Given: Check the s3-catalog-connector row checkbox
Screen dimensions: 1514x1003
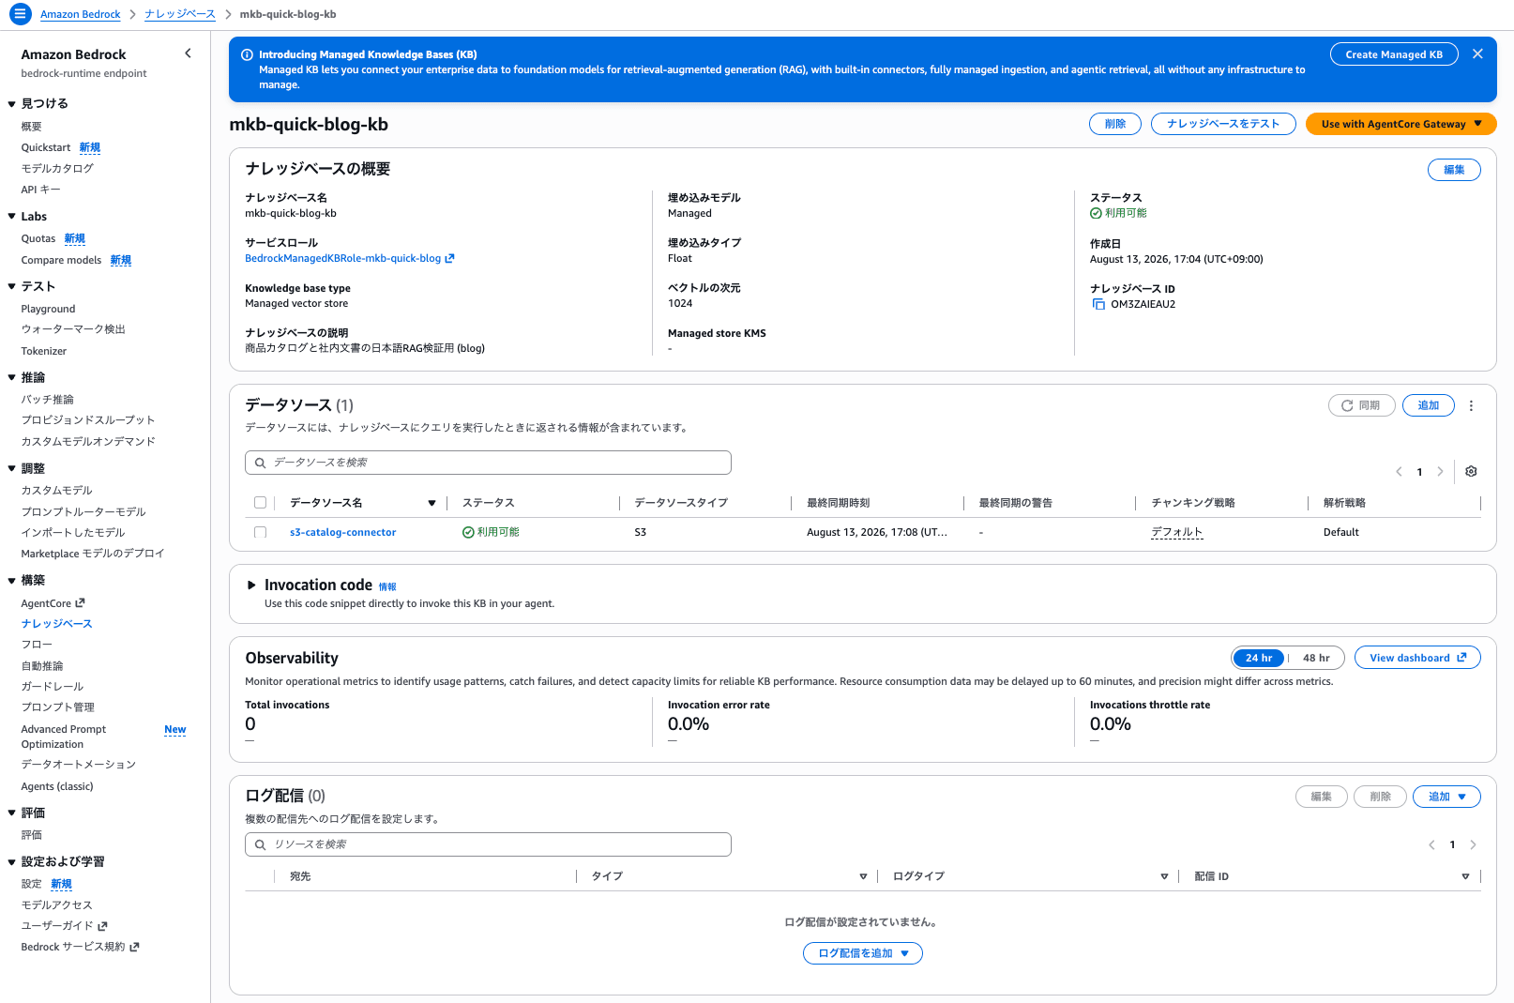Looking at the screenshot, I should (x=260, y=532).
